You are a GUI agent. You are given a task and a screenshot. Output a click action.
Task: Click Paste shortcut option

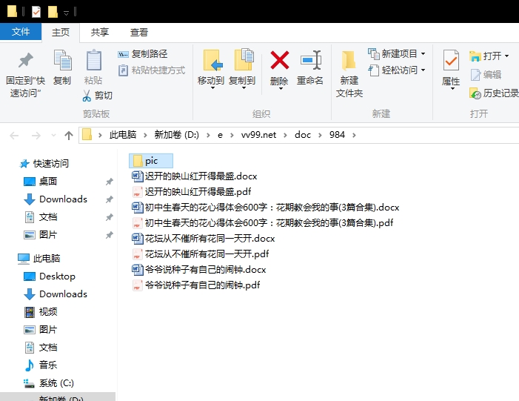coord(152,70)
